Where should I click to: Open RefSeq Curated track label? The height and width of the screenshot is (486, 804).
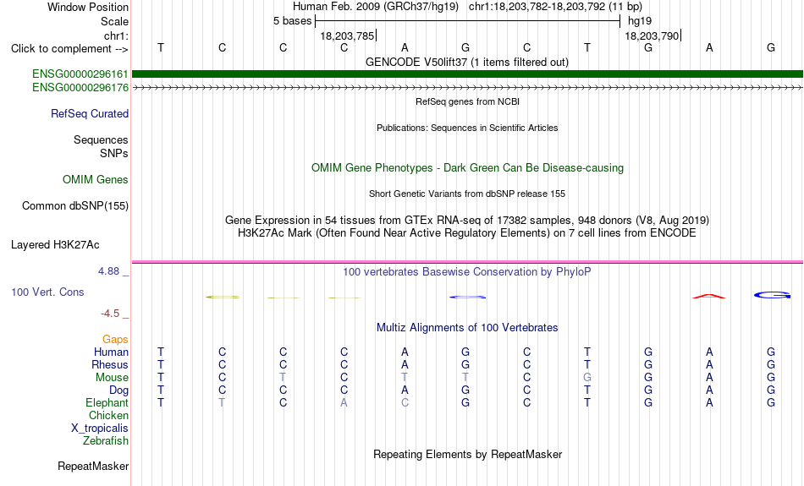pos(90,114)
